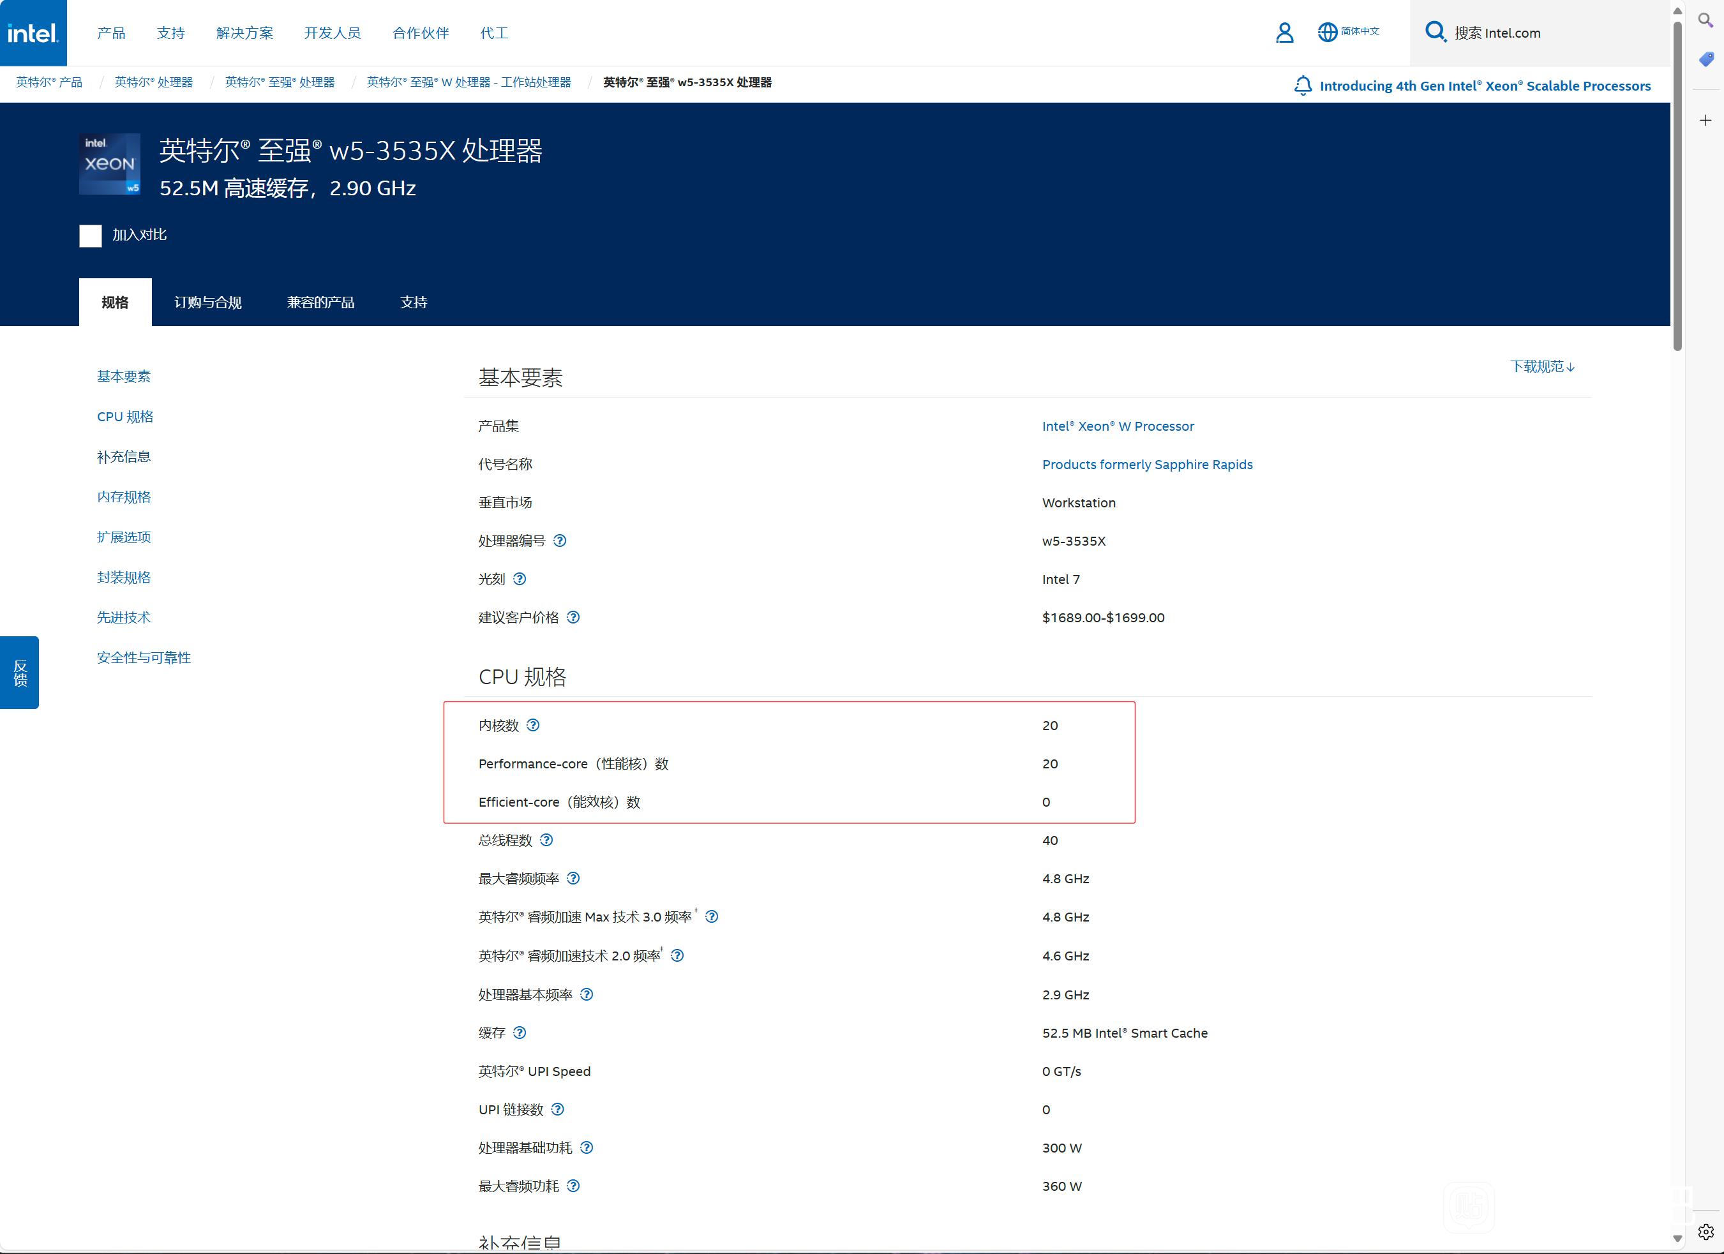Image resolution: width=1724 pixels, height=1254 pixels.
Task: Open Intel Xeon W Processor link
Action: click(1118, 426)
